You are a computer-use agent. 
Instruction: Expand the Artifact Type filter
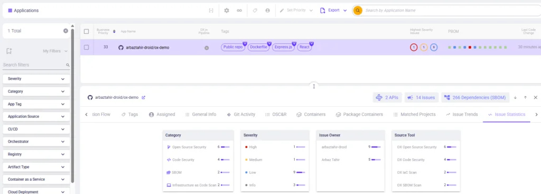36,167
